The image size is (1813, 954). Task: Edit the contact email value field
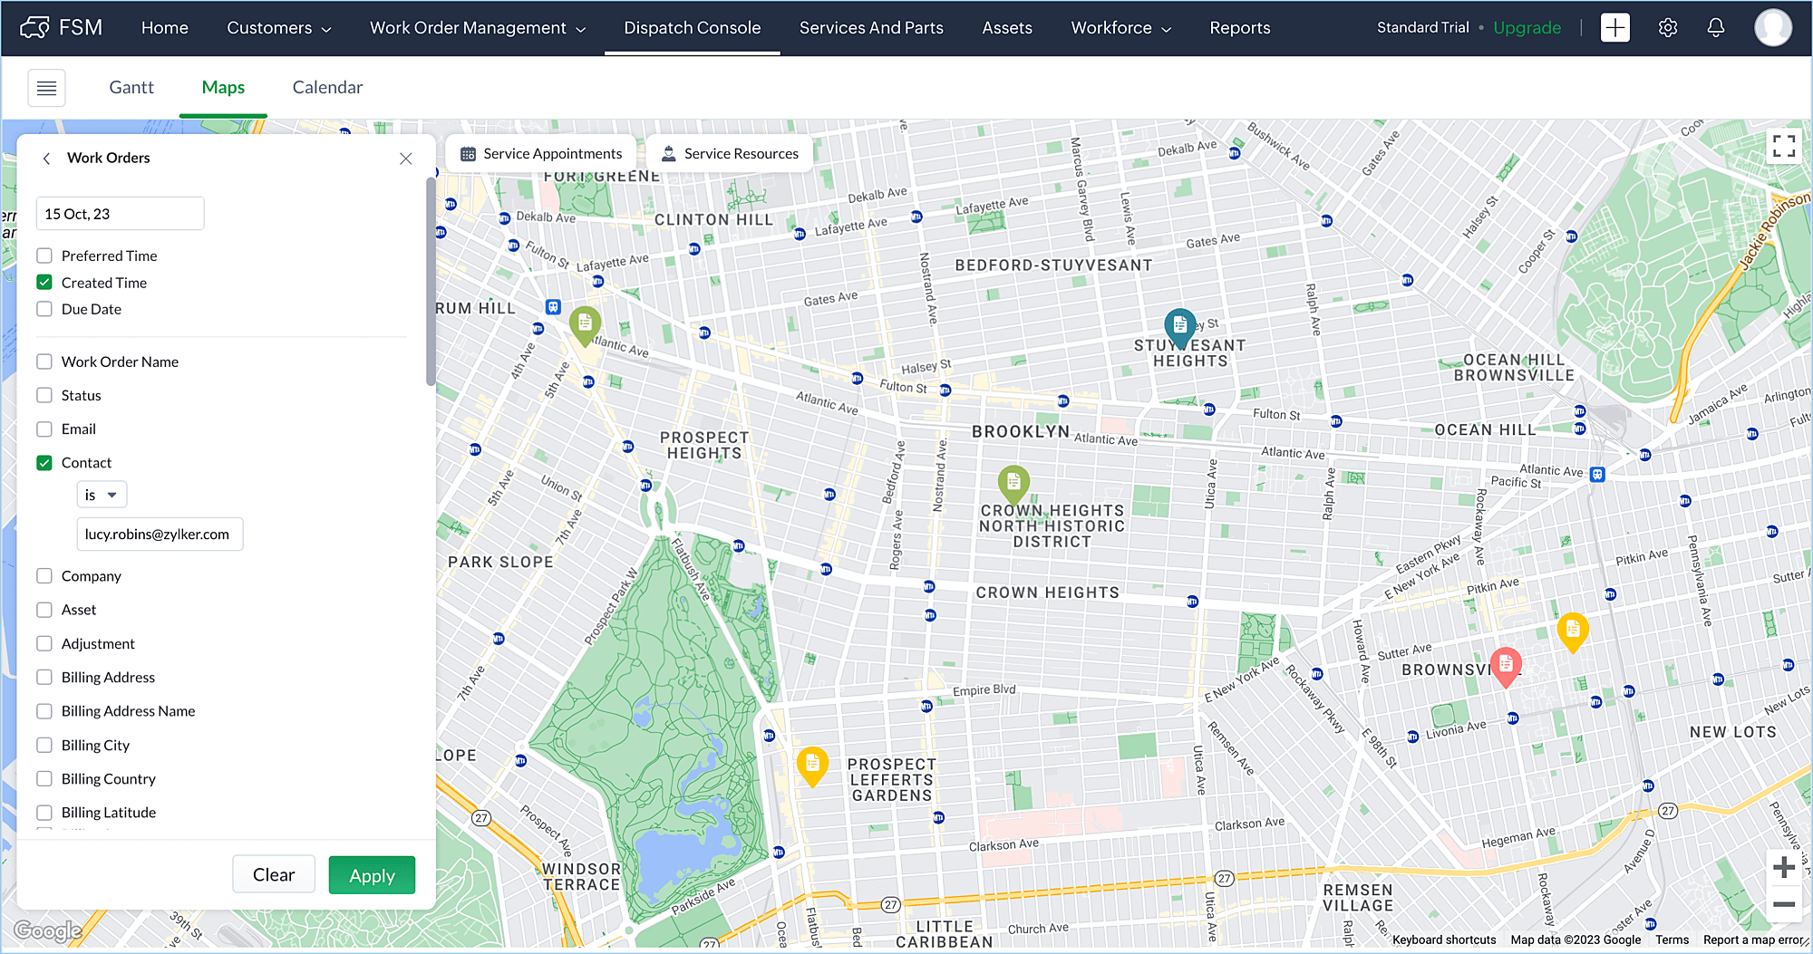tap(160, 535)
